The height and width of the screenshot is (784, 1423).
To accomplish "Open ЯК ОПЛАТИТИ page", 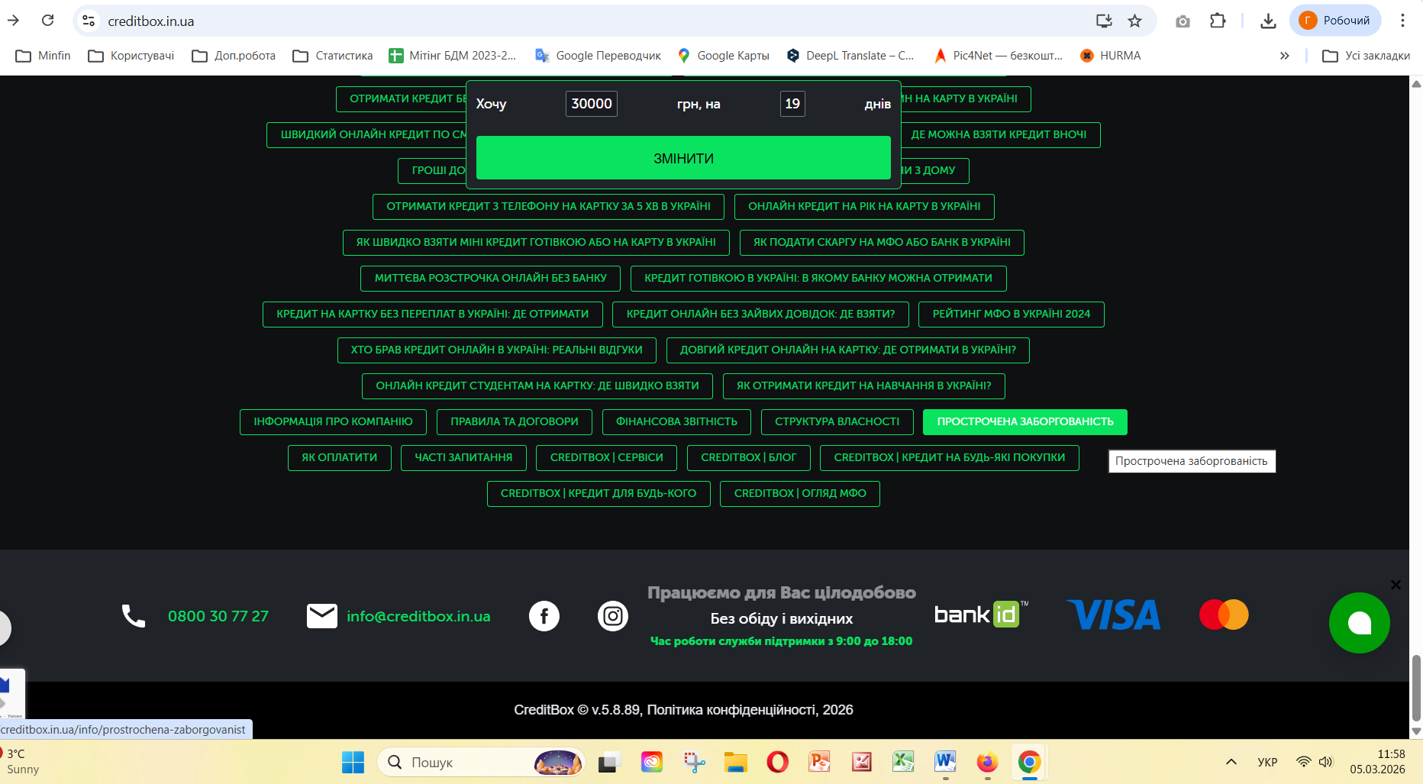I will click(x=340, y=457).
